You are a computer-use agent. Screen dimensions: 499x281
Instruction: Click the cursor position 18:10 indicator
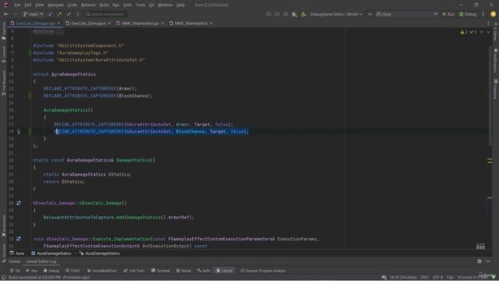403,277
